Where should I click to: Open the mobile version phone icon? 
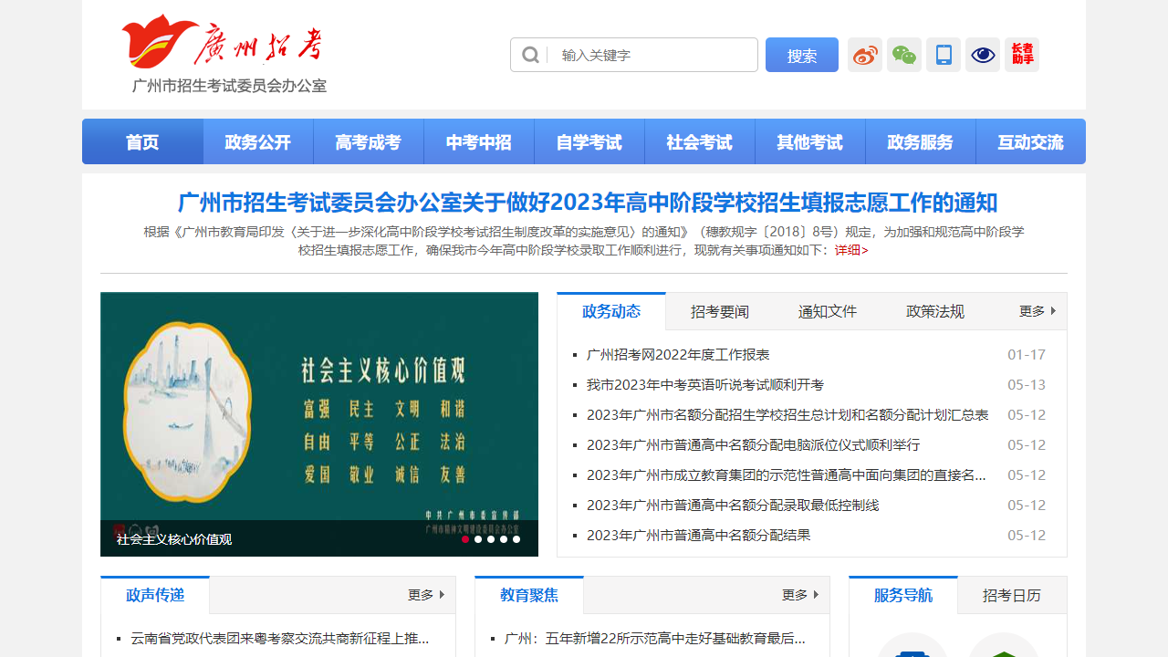tap(944, 55)
